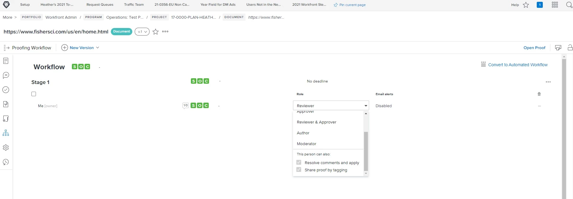The image size is (573, 199).
Task: Tick the Stage 1 select-all checkbox
Action: point(34,94)
